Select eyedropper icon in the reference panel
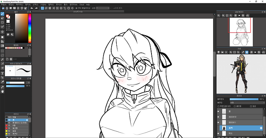 coord(243,52)
